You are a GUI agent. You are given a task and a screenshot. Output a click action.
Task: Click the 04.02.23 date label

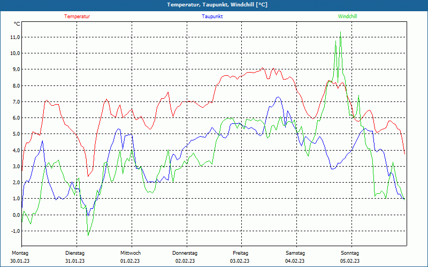pos(295,261)
